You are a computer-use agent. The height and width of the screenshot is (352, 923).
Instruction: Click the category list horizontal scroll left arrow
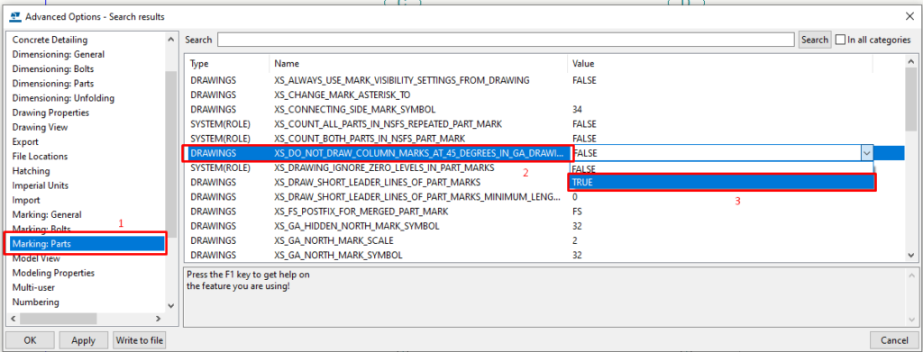13,319
